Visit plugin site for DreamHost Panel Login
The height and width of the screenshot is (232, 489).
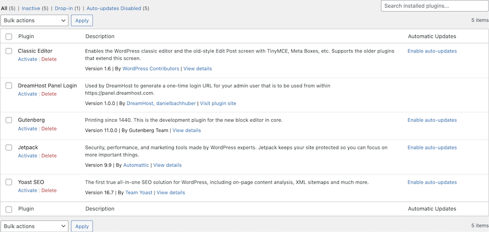(218, 103)
